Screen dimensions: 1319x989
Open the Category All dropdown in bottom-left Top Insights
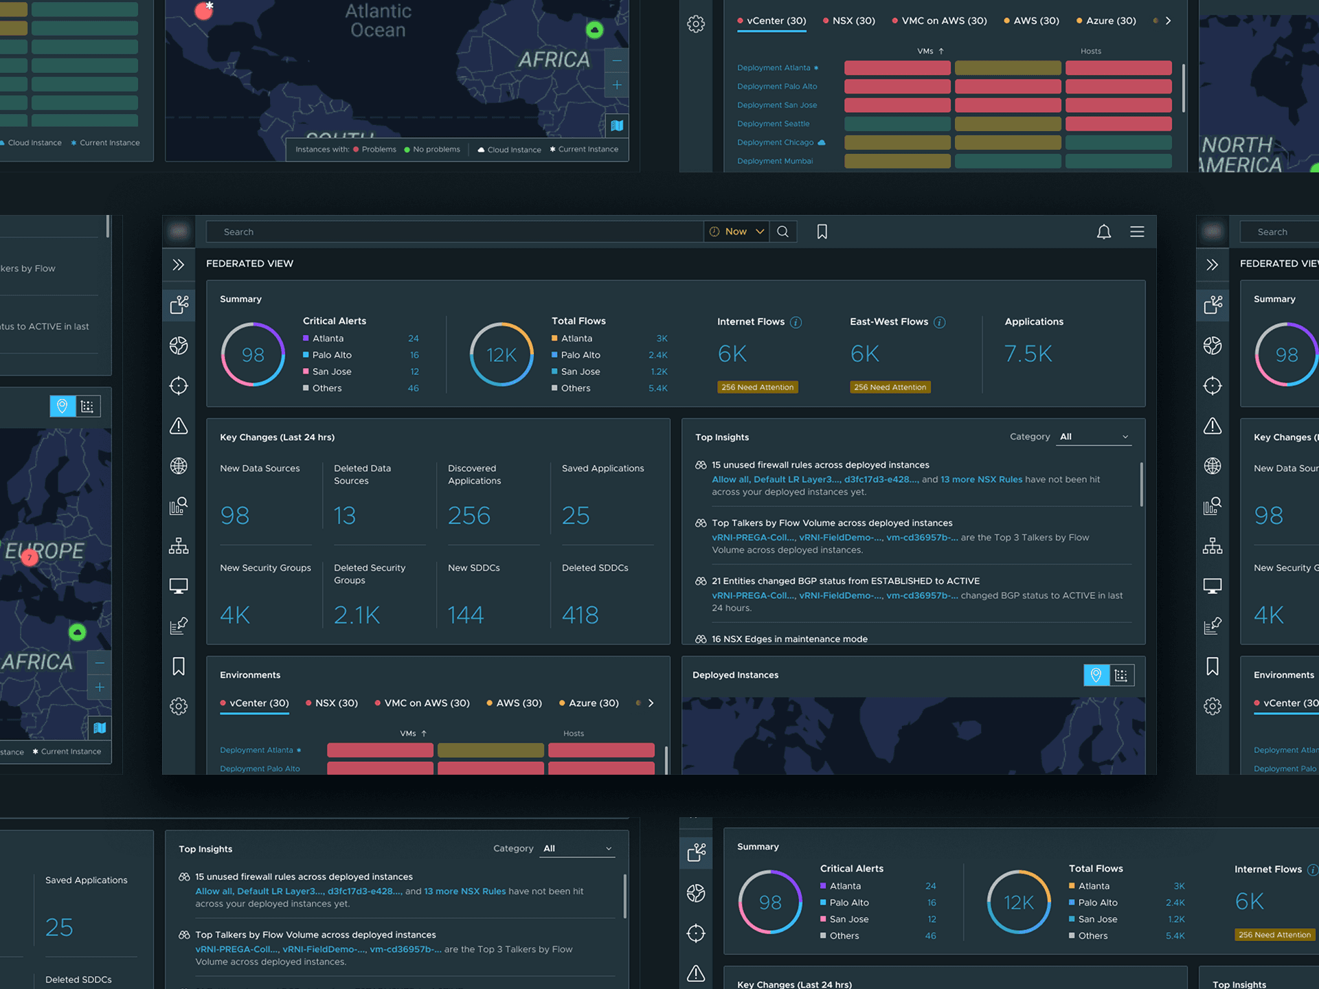[578, 849]
